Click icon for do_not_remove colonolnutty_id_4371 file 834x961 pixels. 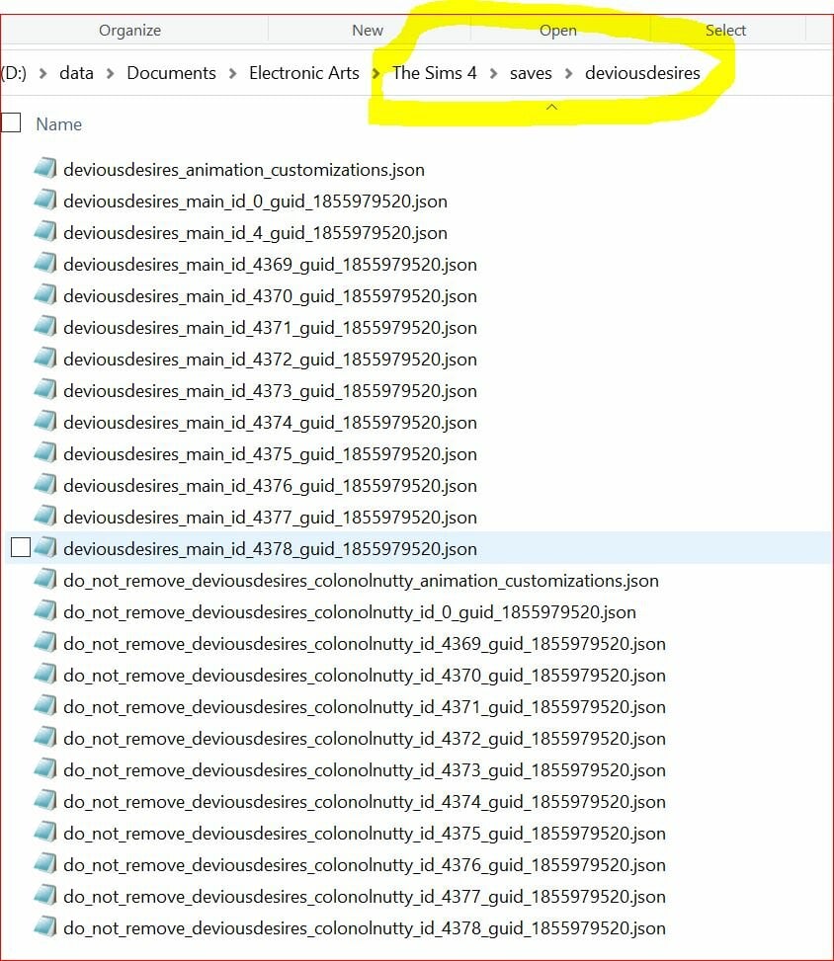[x=45, y=705]
